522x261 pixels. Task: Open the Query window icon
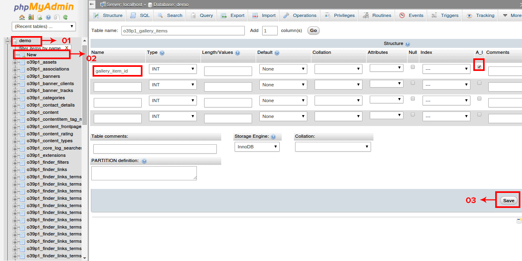pyautogui.click(x=40, y=17)
